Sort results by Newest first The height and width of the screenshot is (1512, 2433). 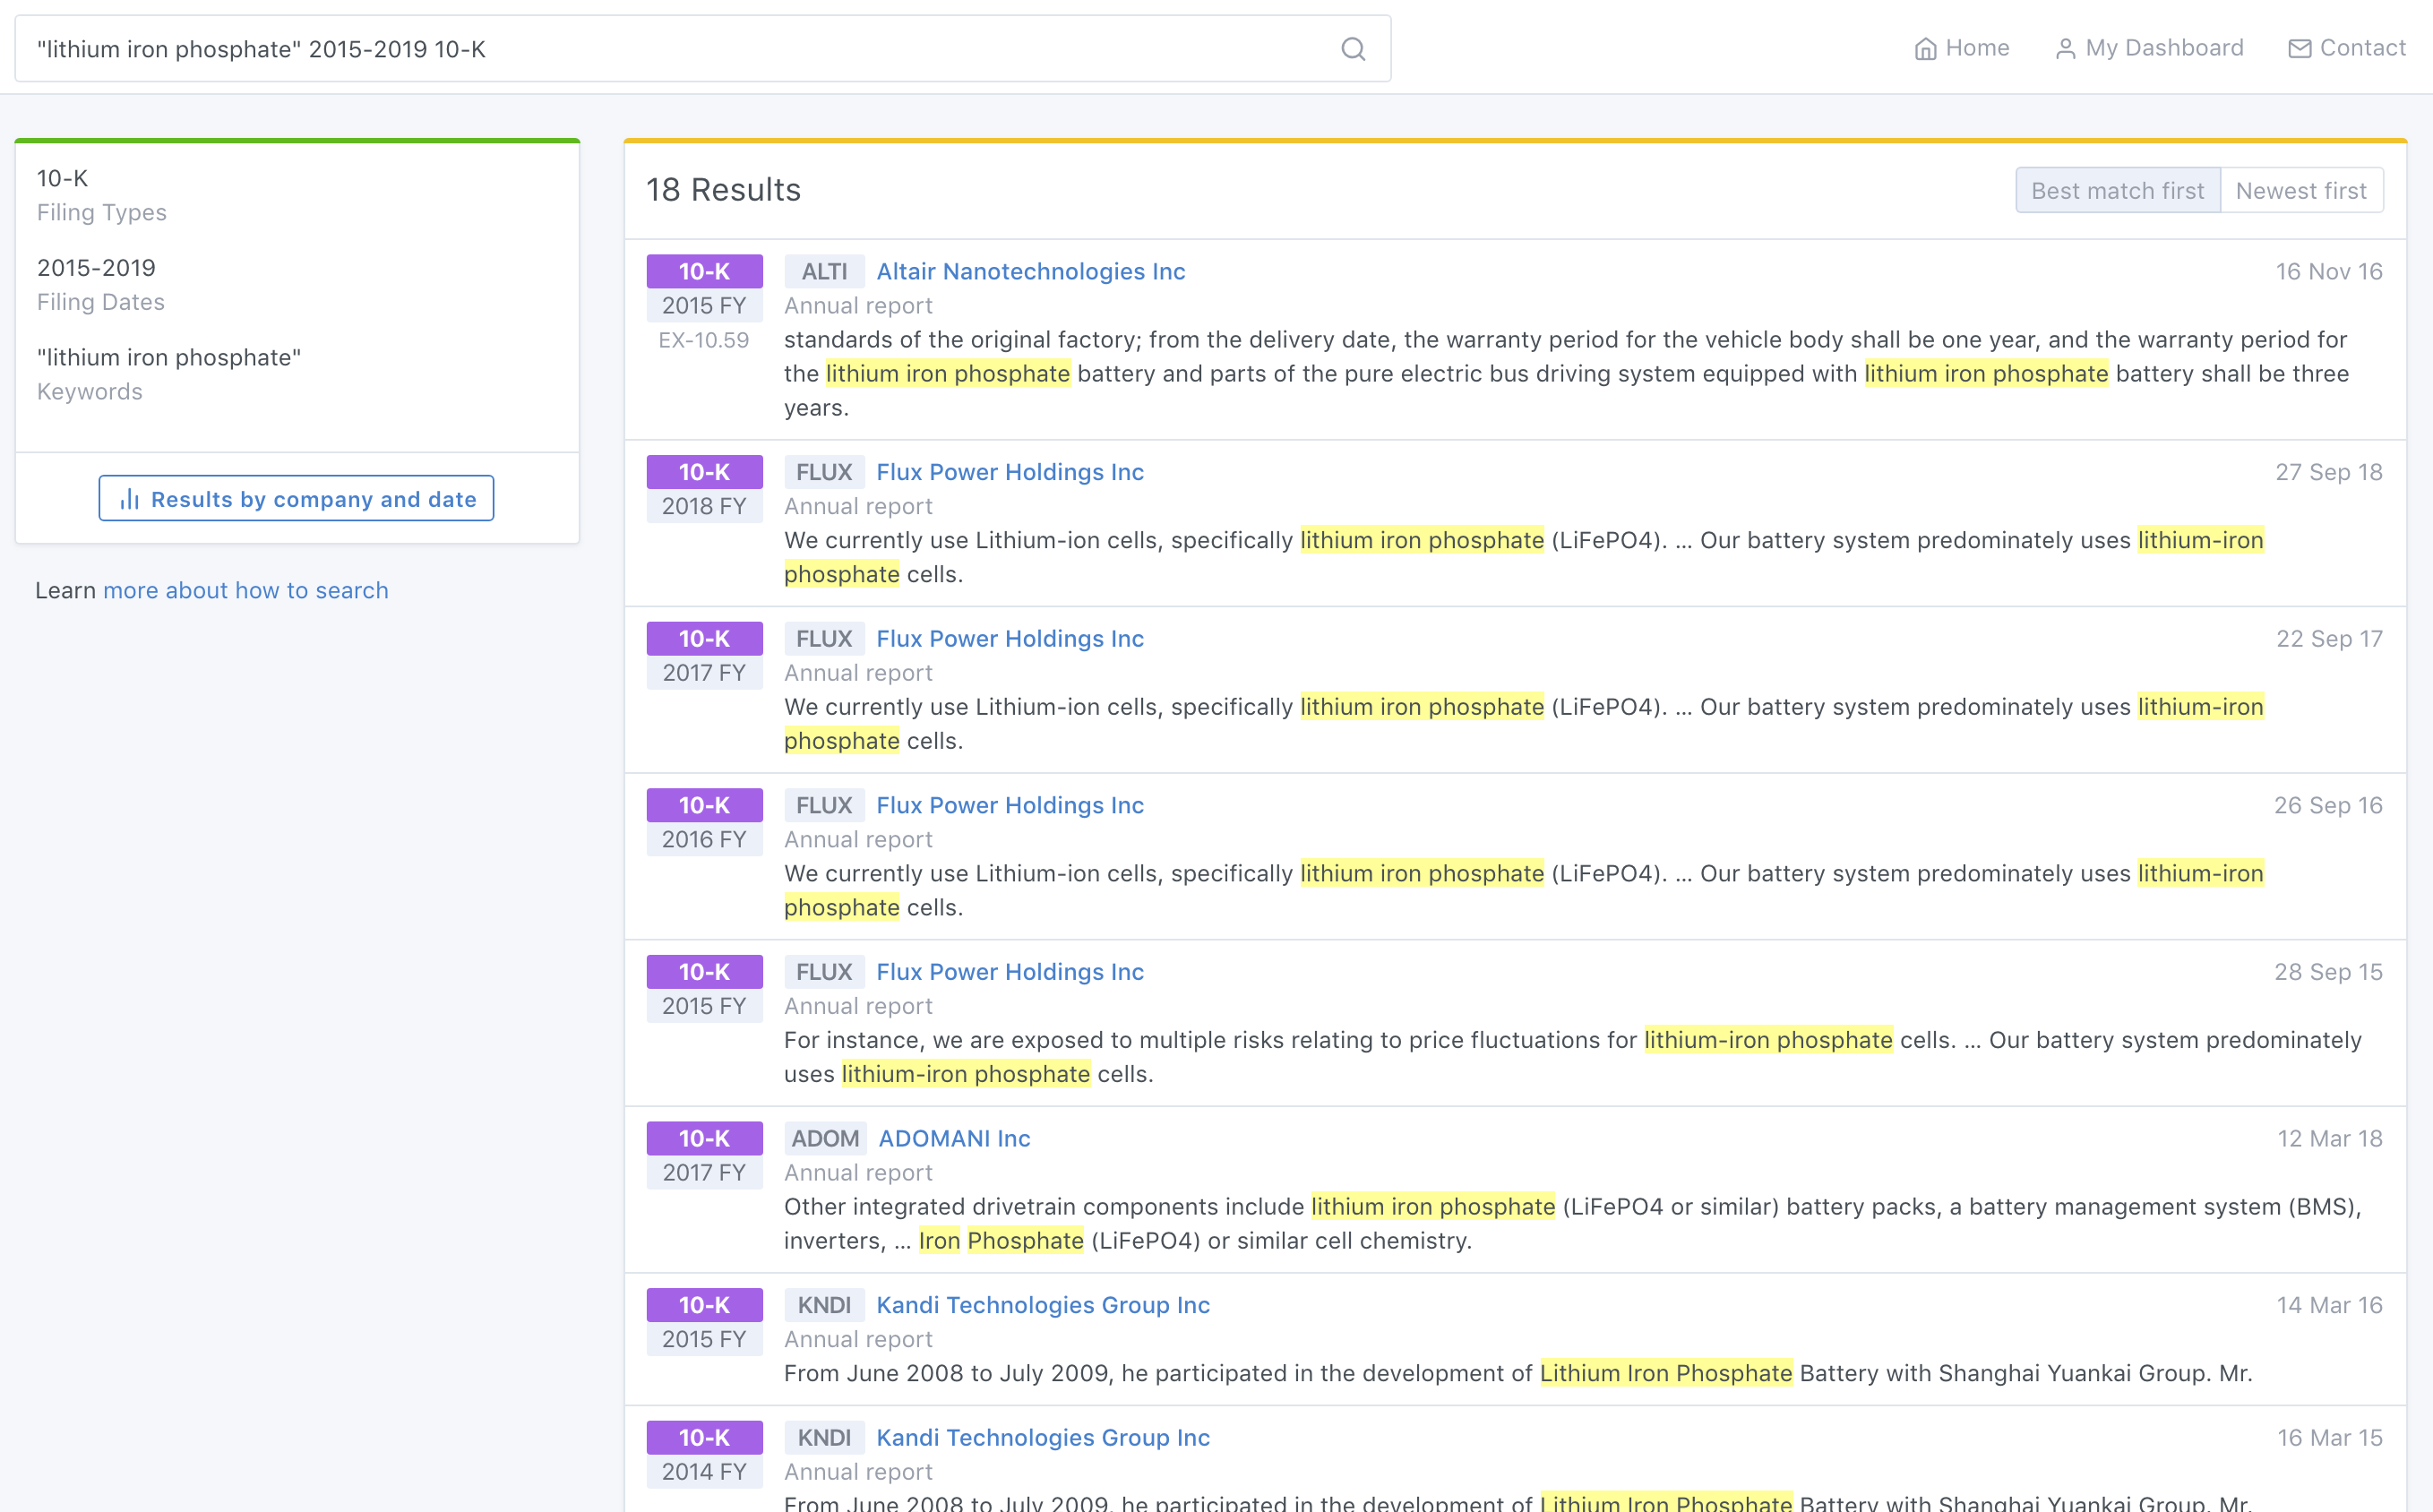point(2300,190)
